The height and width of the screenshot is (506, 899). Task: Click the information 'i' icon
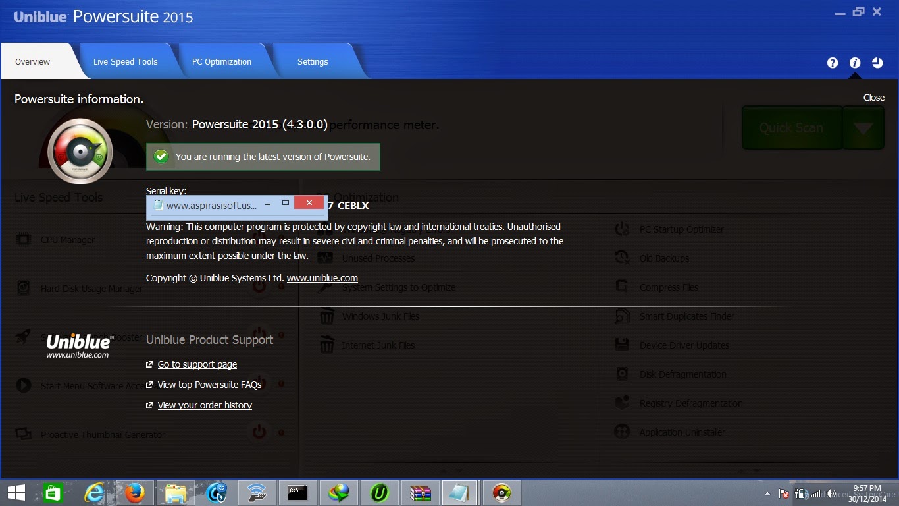(x=855, y=63)
